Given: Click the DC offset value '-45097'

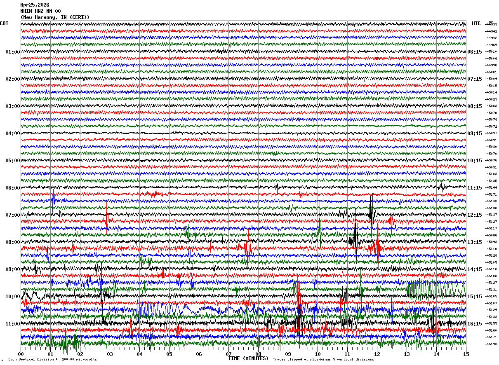Looking at the screenshot, I should [x=491, y=133].
